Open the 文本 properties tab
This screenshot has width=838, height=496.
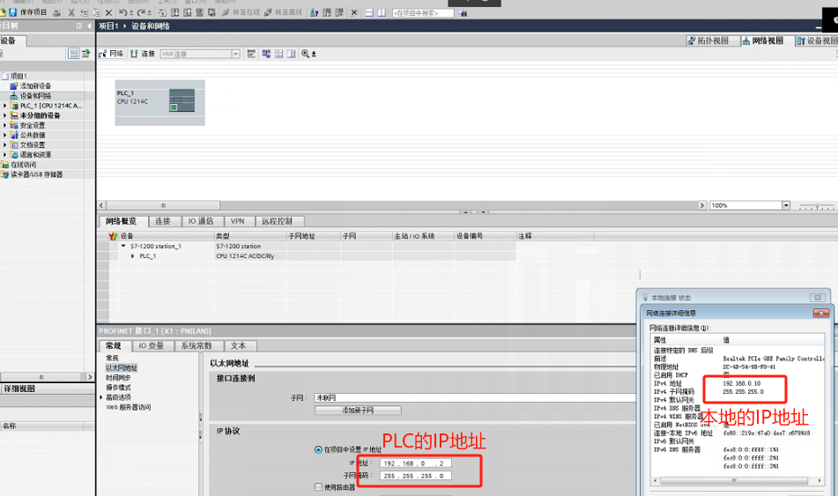pos(239,346)
